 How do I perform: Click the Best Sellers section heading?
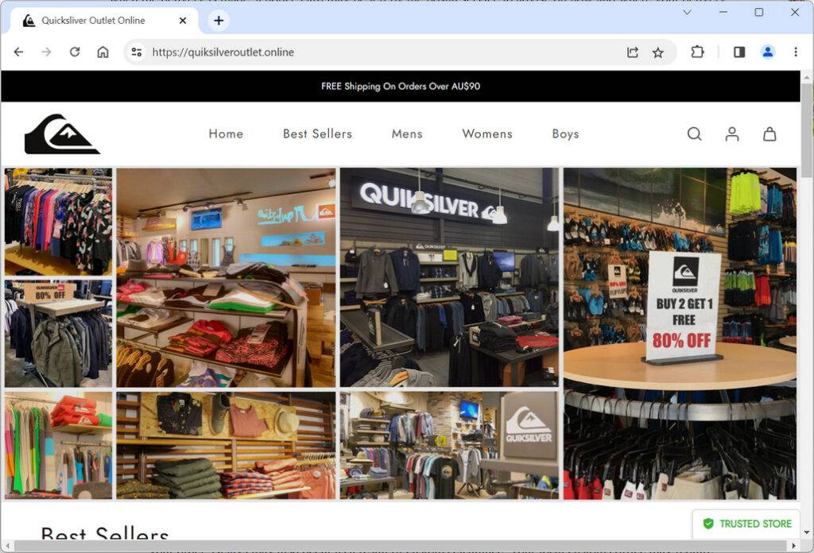click(x=105, y=533)
